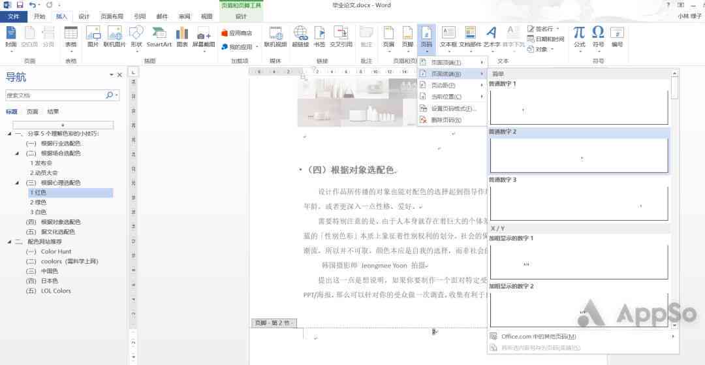Screen dimensions: 705x365
Task: Go to heading 1 红色
Action: click(x=70, y=193)
